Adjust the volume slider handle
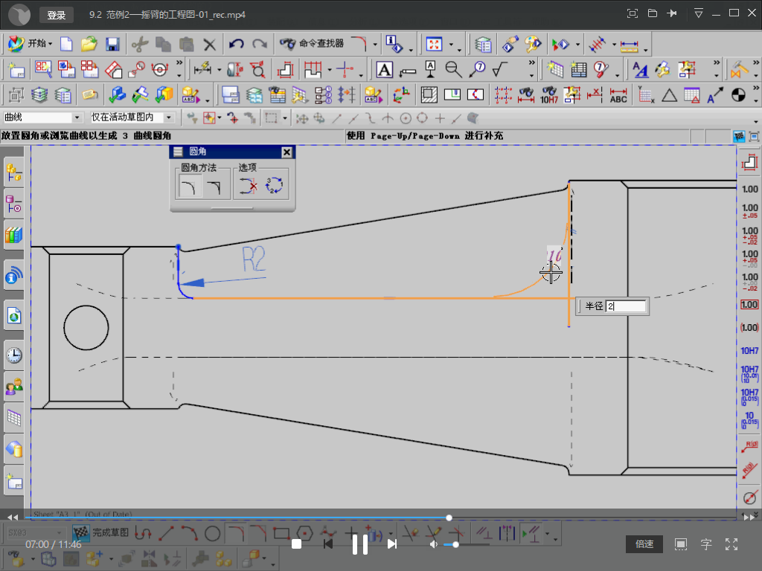Viewport: 762px width, 571px height. (x=455, y=545)
